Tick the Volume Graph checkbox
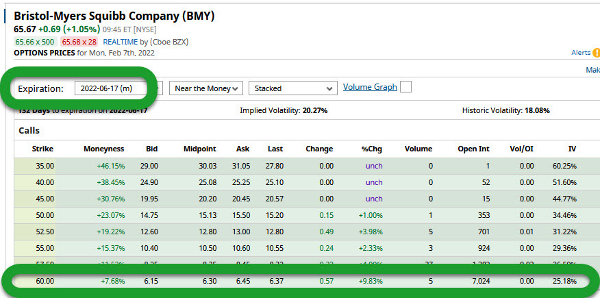This screenshot has width=600, height=298. (405, 87)
